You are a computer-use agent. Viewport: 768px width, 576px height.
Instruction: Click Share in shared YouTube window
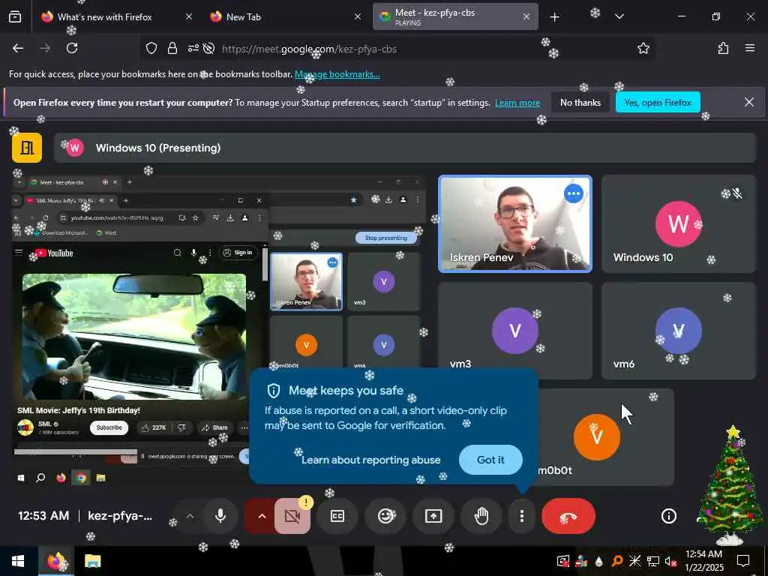215,427
